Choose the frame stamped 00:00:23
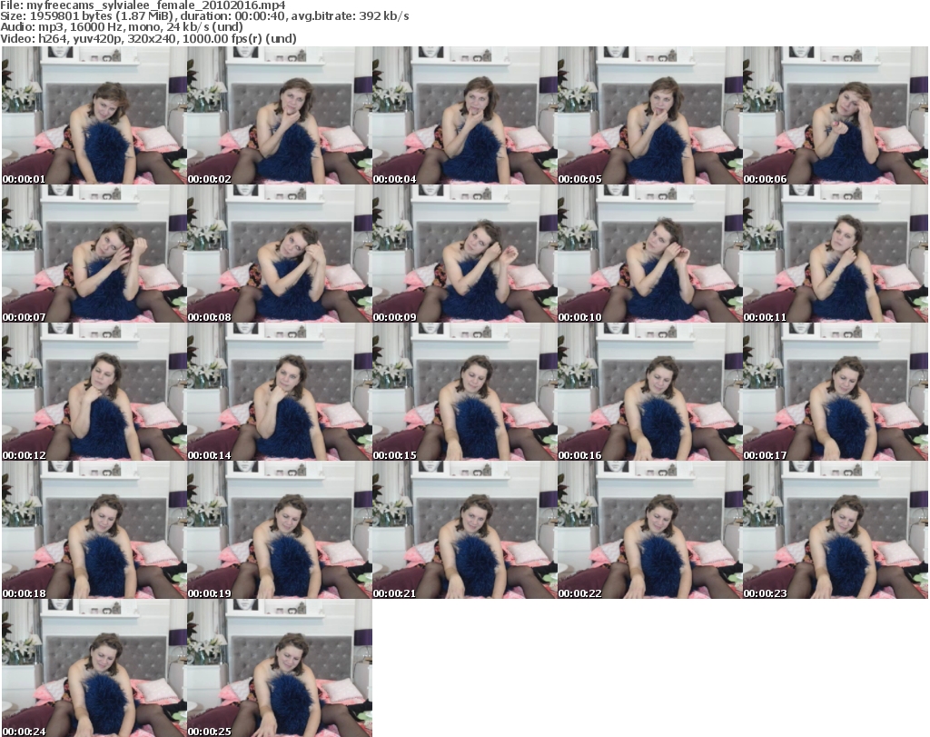Screen dimensions: 930x737 click(x=836, y=530)
